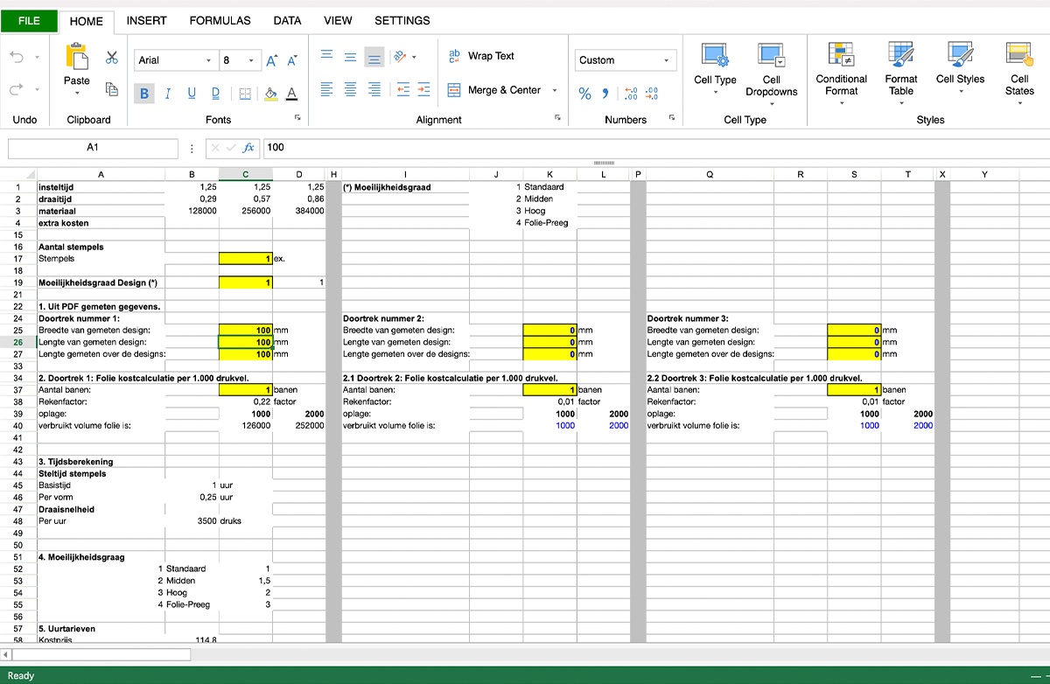Screen dimensions: 1050x684
Task: Click the Undo arrow icon
Action: [17, 57]
